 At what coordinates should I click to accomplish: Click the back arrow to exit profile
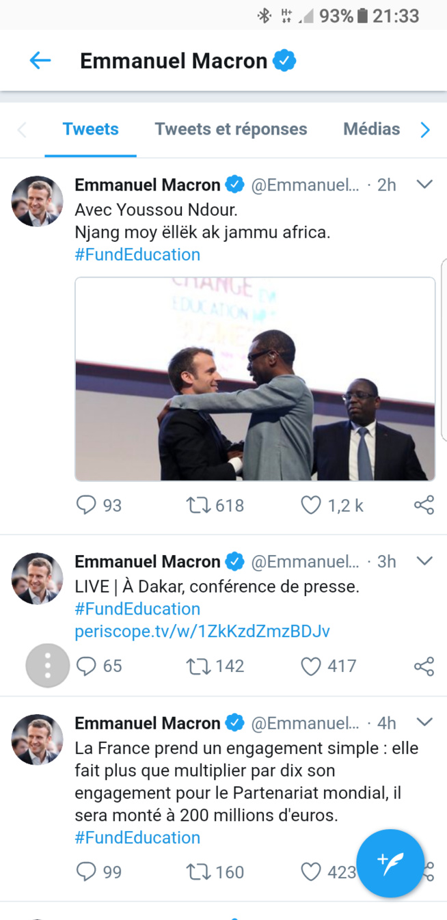click(40, 60)
